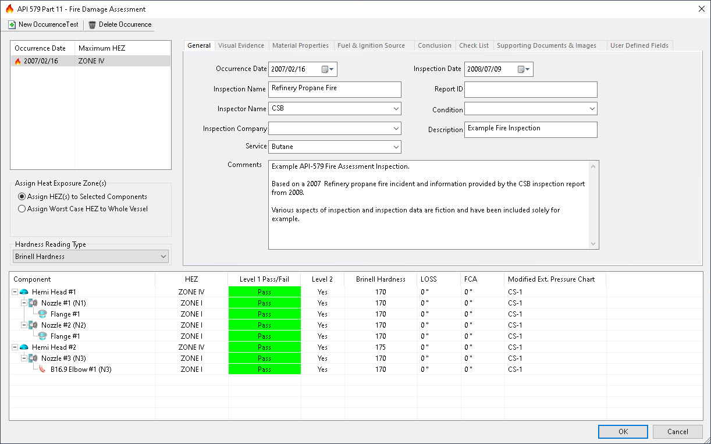Screen dimensions: 711x444
Task: Select Assign HEZ(s) to Selected Components
Action: 83,197
